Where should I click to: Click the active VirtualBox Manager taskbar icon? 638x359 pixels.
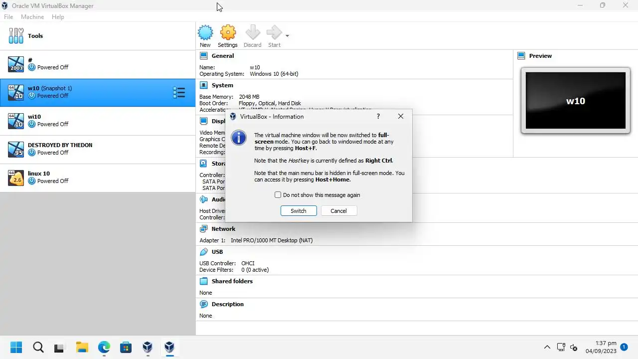pyautogui.click(x=169, y=347)
